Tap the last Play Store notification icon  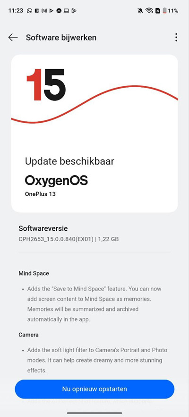coord(74,10)
